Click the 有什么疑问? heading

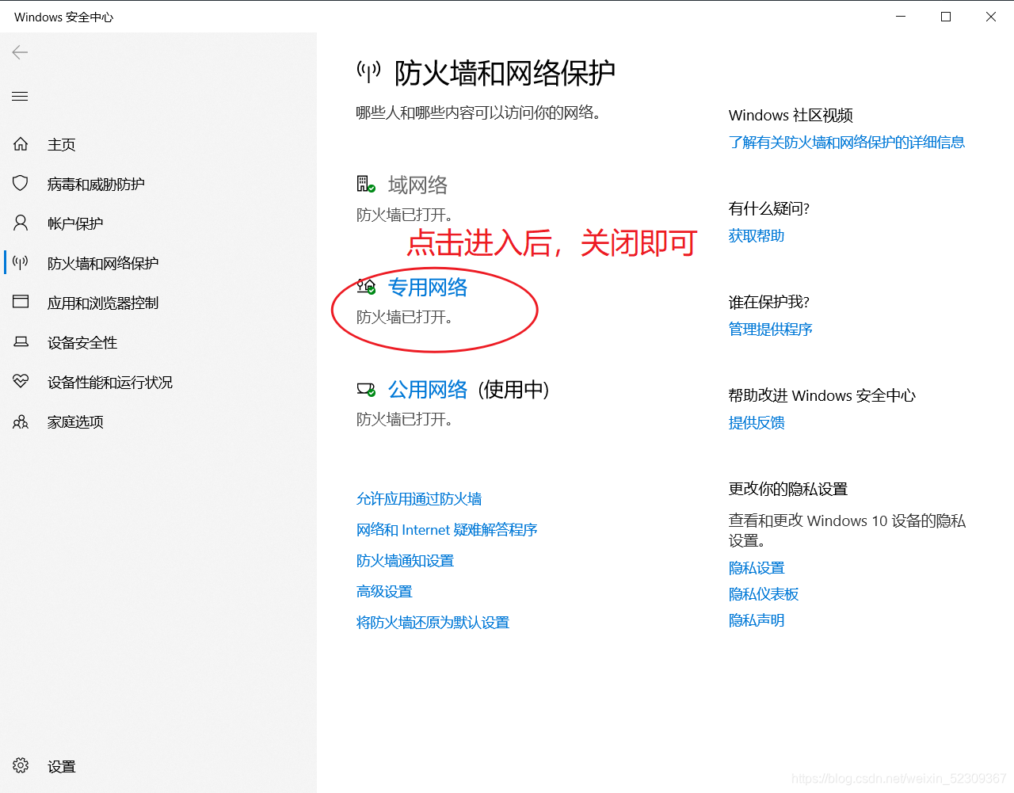(769, 208)
